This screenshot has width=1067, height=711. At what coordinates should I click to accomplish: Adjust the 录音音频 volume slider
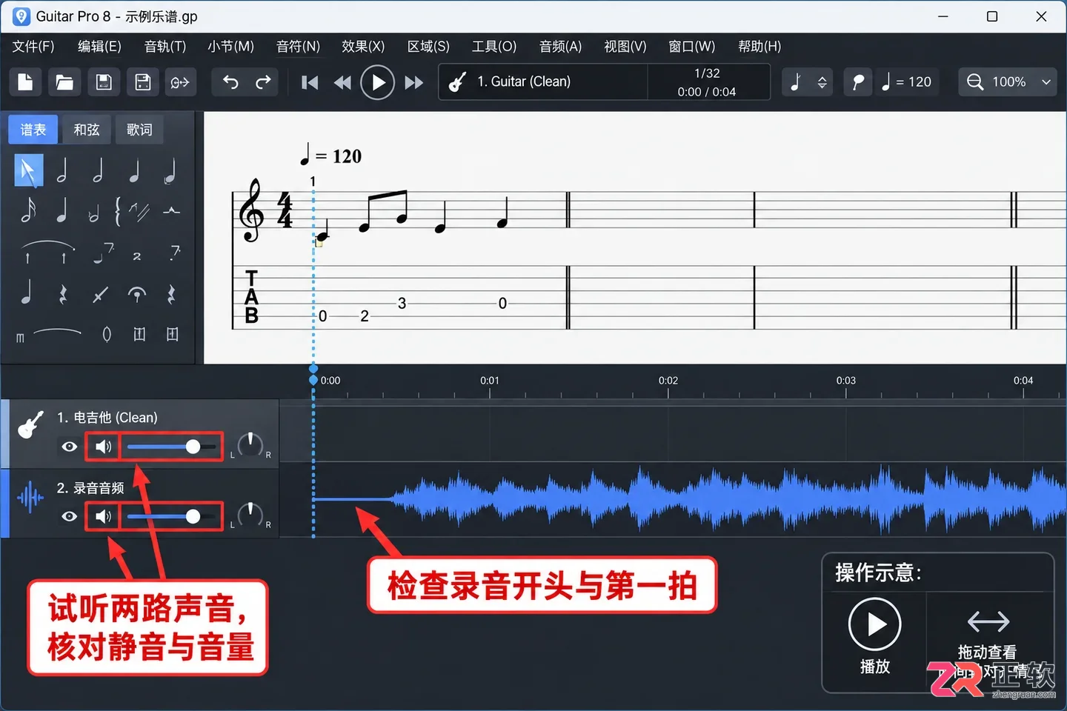click(x=171, y=516)
